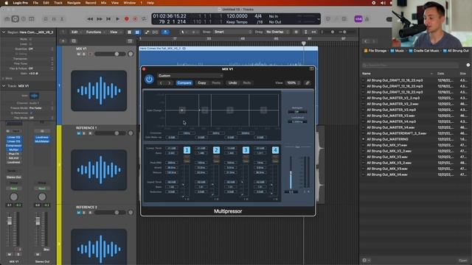This screenshot has width=472, height=265.
Task: Open the Editors icon in the control bar
Action: click(x=62, y=19)
